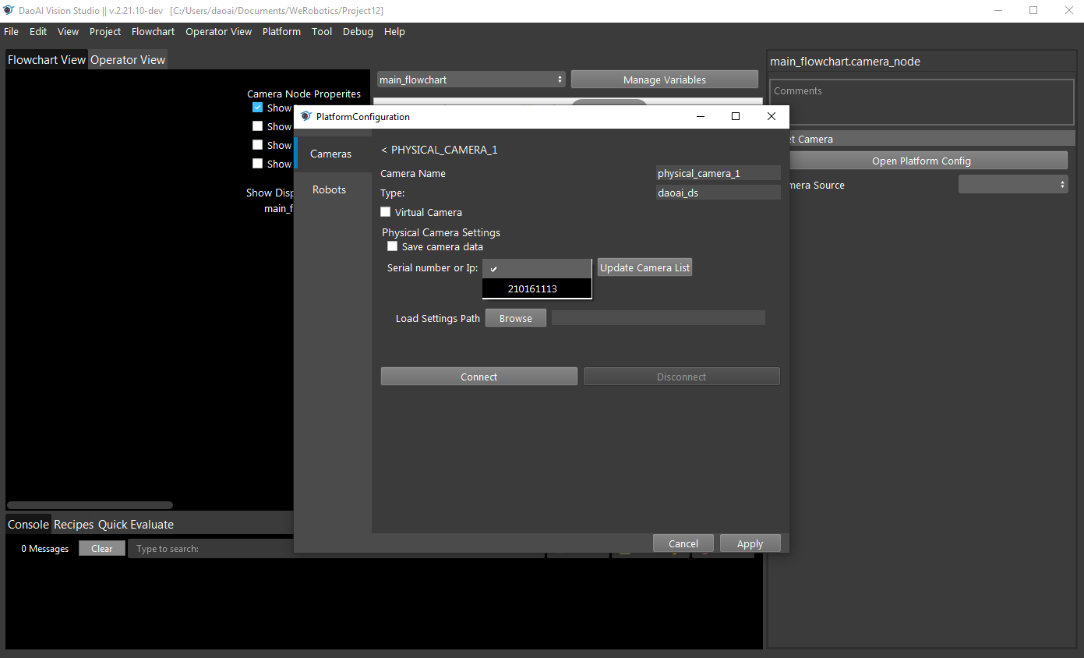The height and width of the screenshot is (658, 1084).
Task: Click the PlatformConfiguration dialog eye logo icon
Action: click(306, 116)
